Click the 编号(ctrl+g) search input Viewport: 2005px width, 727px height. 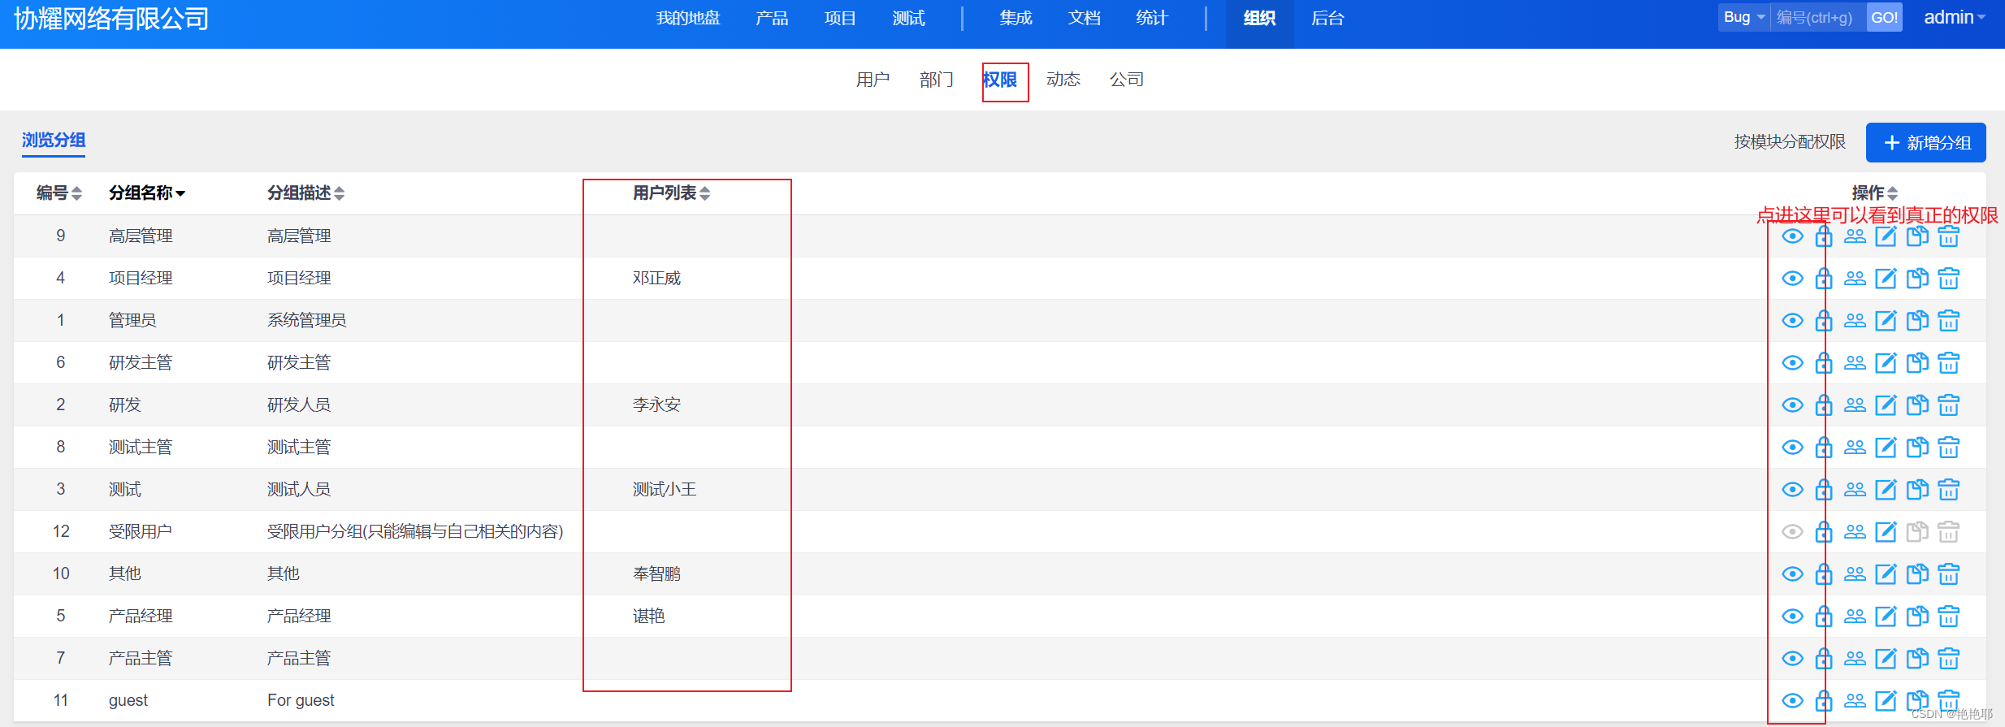pos(1818,17)
